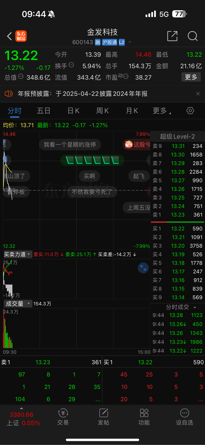
Task: Tap the 104 sell queue order
Action: 20,399
